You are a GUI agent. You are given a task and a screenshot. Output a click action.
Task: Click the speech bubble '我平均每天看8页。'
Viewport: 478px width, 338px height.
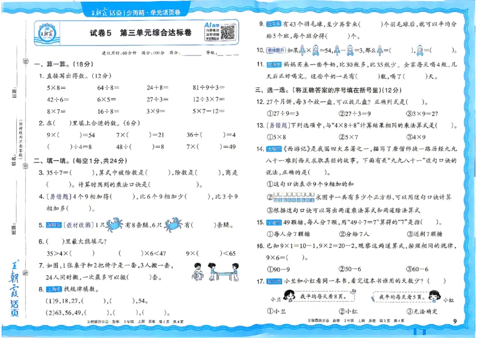[x=324, y=296]
